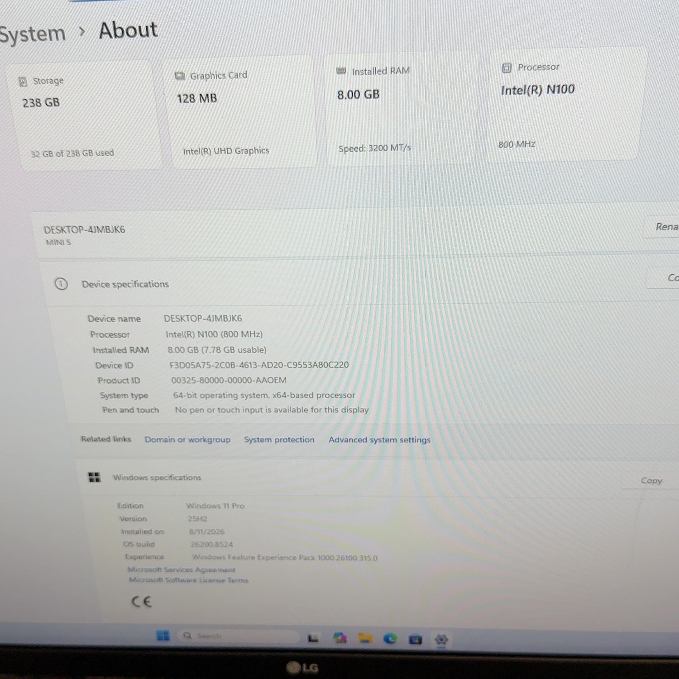Click the Processor chip icon
Viewport: 679px width, 679px height.
[x=507, y=68]
